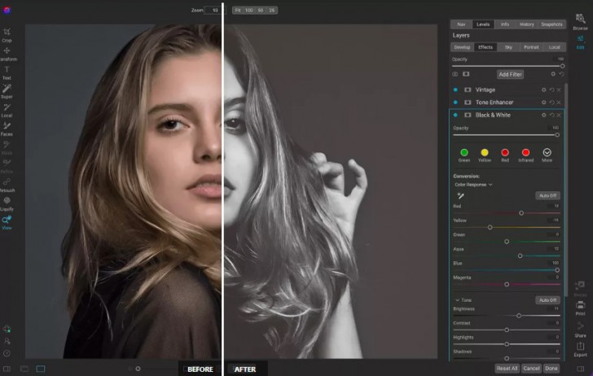Select the Retouch tool
This screenshot has height=376, width=593.
point(7,185)
